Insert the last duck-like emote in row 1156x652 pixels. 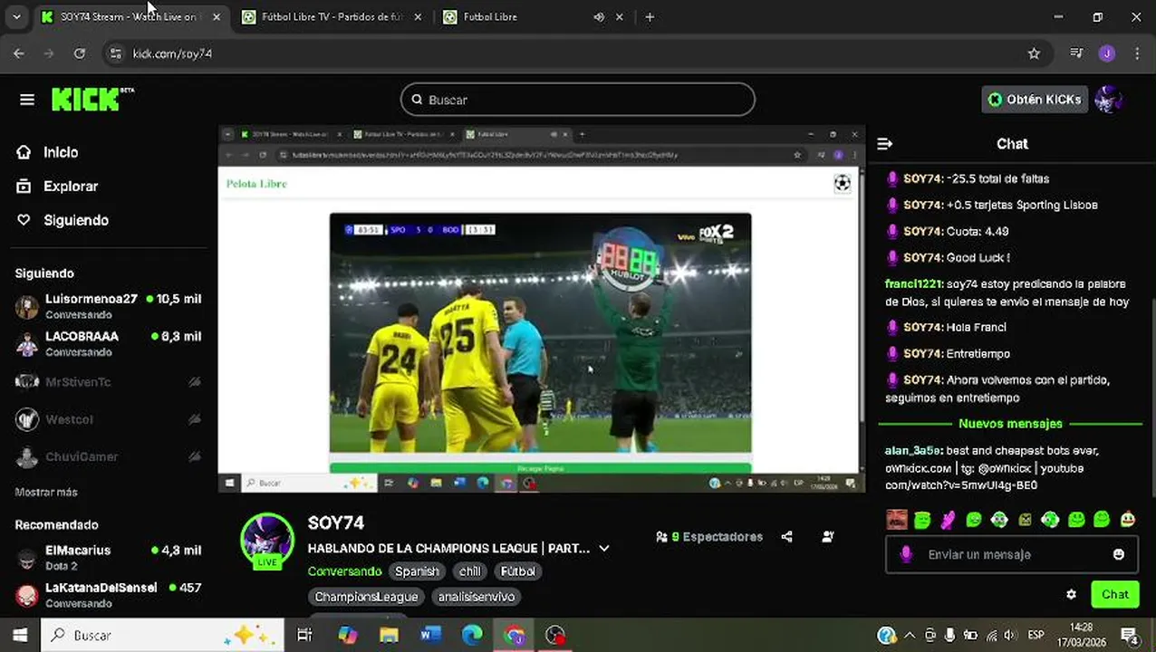[x=1128, y=520]
